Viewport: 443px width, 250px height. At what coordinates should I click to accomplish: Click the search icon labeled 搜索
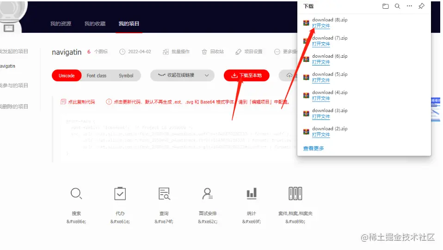[76, 194]
